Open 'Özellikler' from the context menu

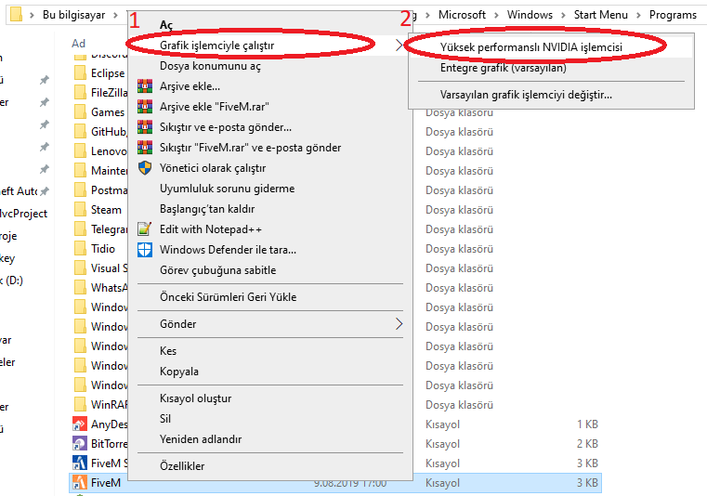point(182,465)
